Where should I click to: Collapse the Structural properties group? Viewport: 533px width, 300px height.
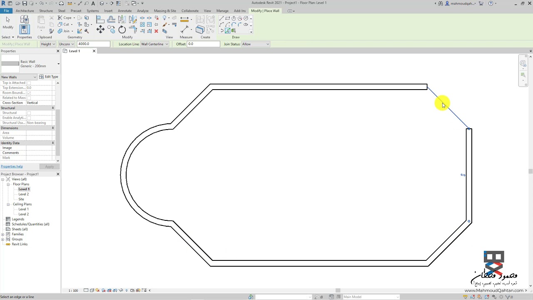(53, 108)
